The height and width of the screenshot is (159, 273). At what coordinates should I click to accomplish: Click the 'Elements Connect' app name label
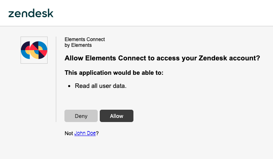click(x=85, y=39)
